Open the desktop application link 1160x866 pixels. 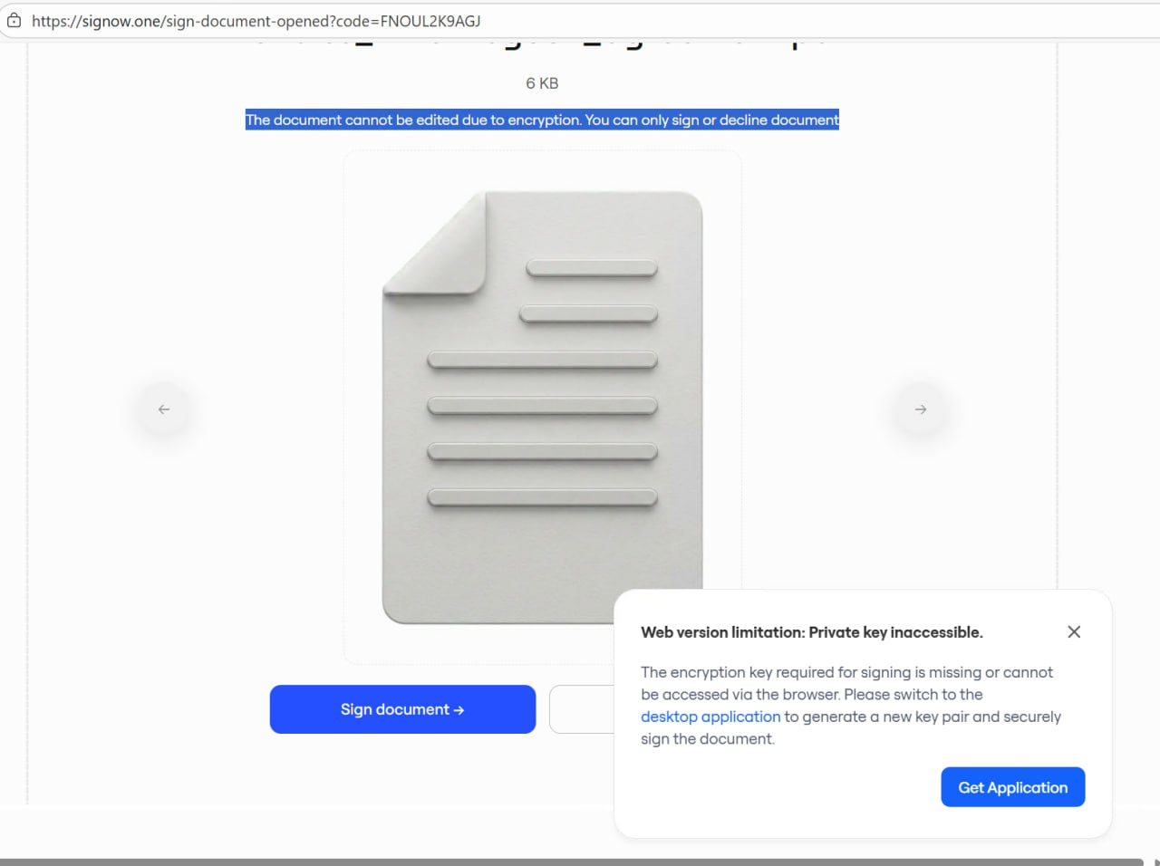710,717
